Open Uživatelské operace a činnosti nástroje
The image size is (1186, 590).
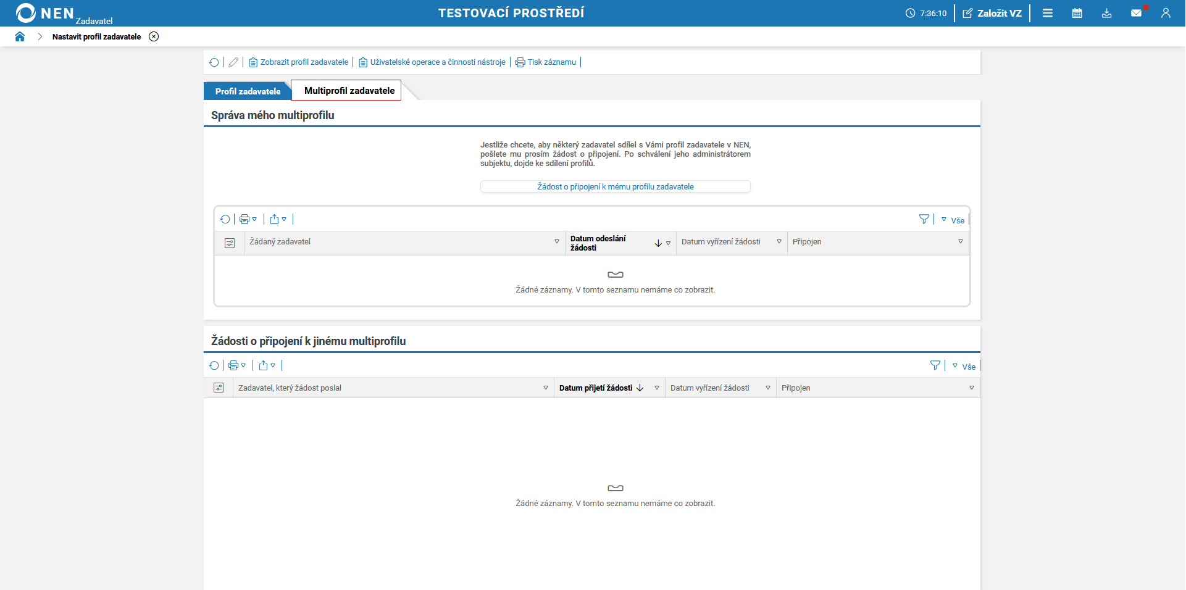(x=432, y=62)
